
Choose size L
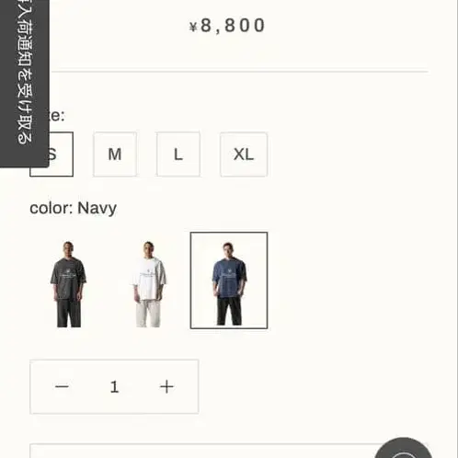point(178,155)
